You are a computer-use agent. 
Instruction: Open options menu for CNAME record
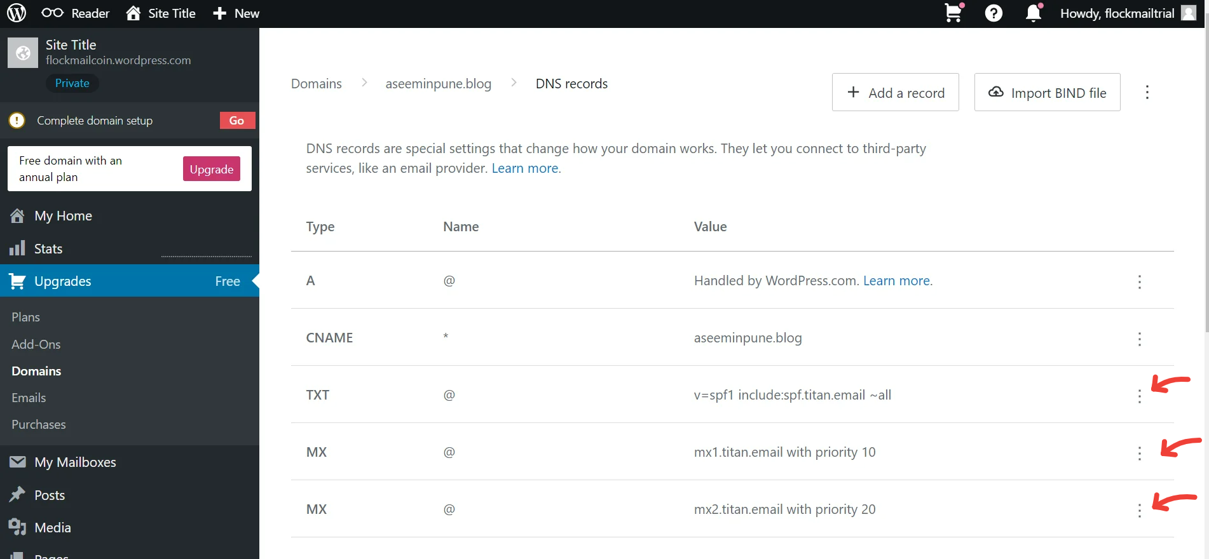(1140, 339)
